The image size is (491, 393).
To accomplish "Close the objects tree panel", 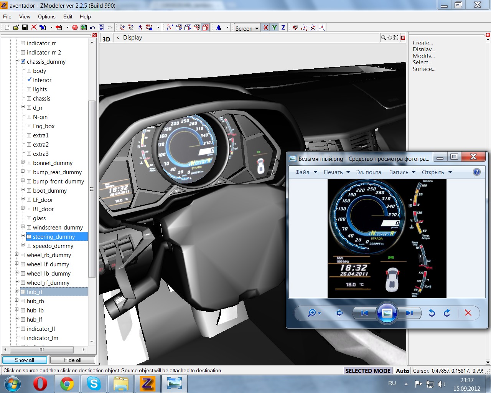I will [x=94, y=35].
